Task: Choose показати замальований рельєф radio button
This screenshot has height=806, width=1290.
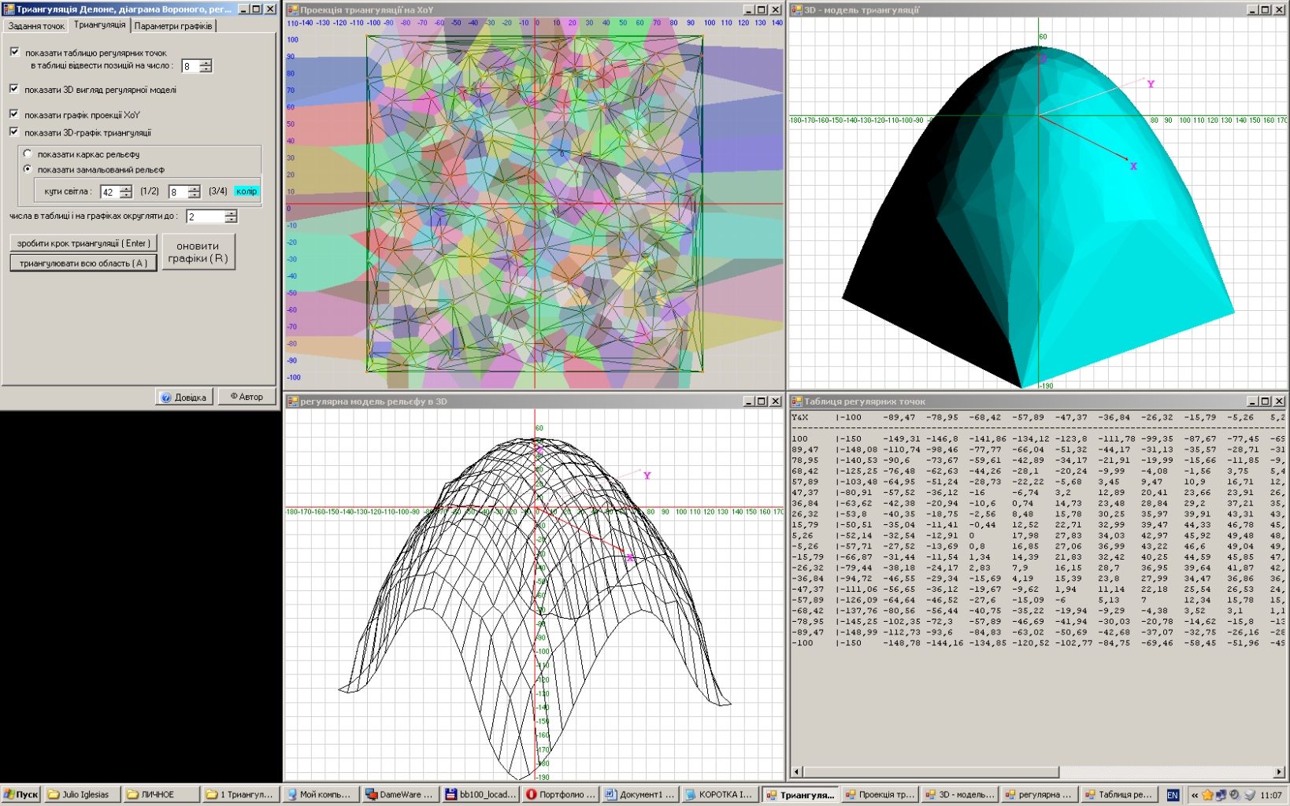Action: pos(28,169)
